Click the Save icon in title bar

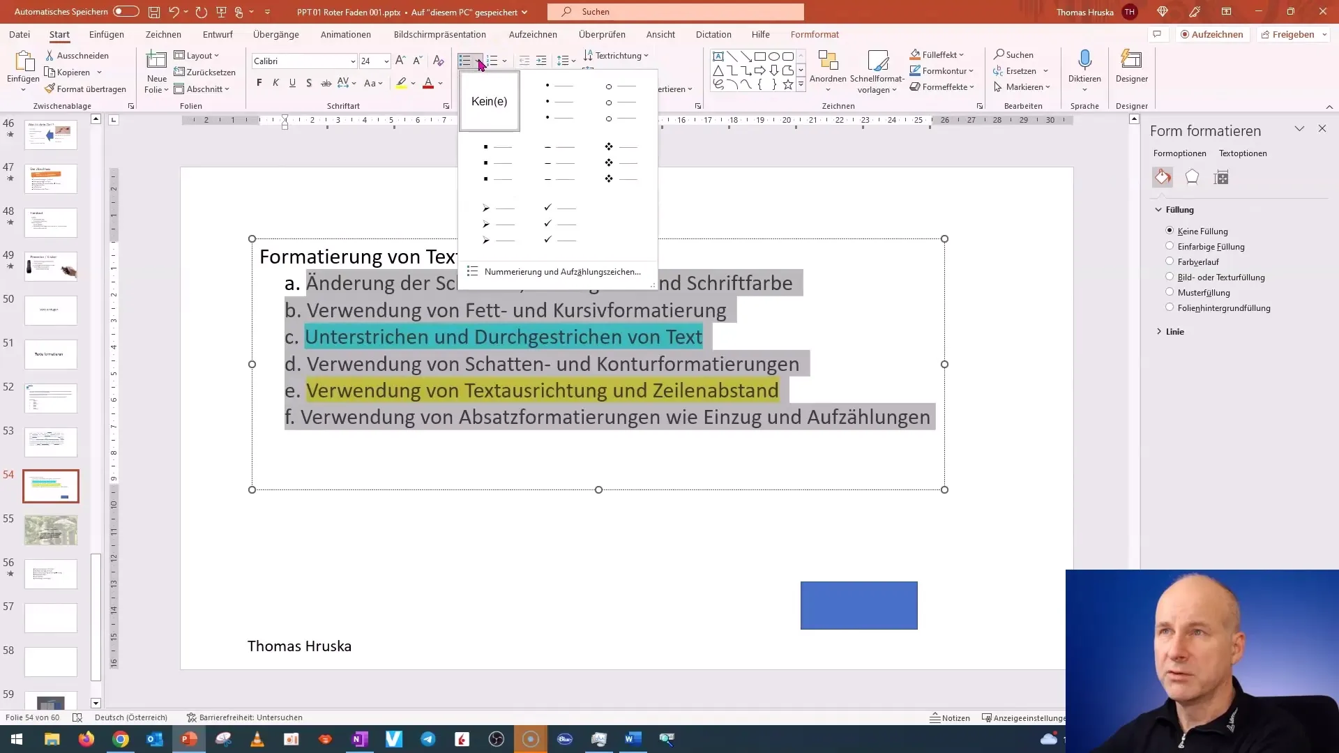click(153, 12)
